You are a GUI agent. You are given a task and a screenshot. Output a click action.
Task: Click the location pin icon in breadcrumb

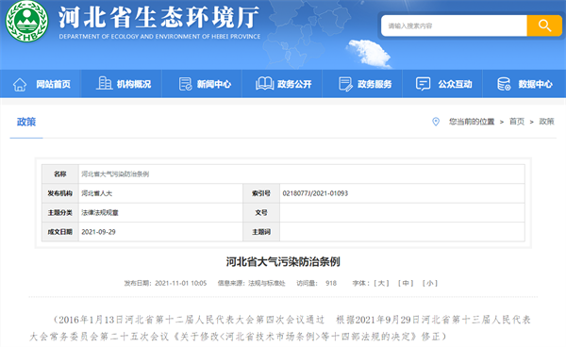click(x=436, y=122)
